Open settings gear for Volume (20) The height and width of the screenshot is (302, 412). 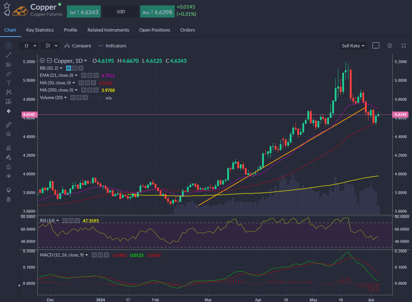tap(79, 98)
